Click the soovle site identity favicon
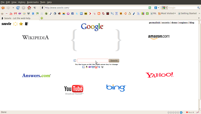Viewport: 201px width, 114px height. pos(42,8)
